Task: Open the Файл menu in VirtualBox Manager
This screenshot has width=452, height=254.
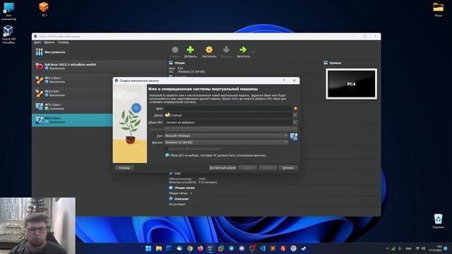Action: [37, 42]
